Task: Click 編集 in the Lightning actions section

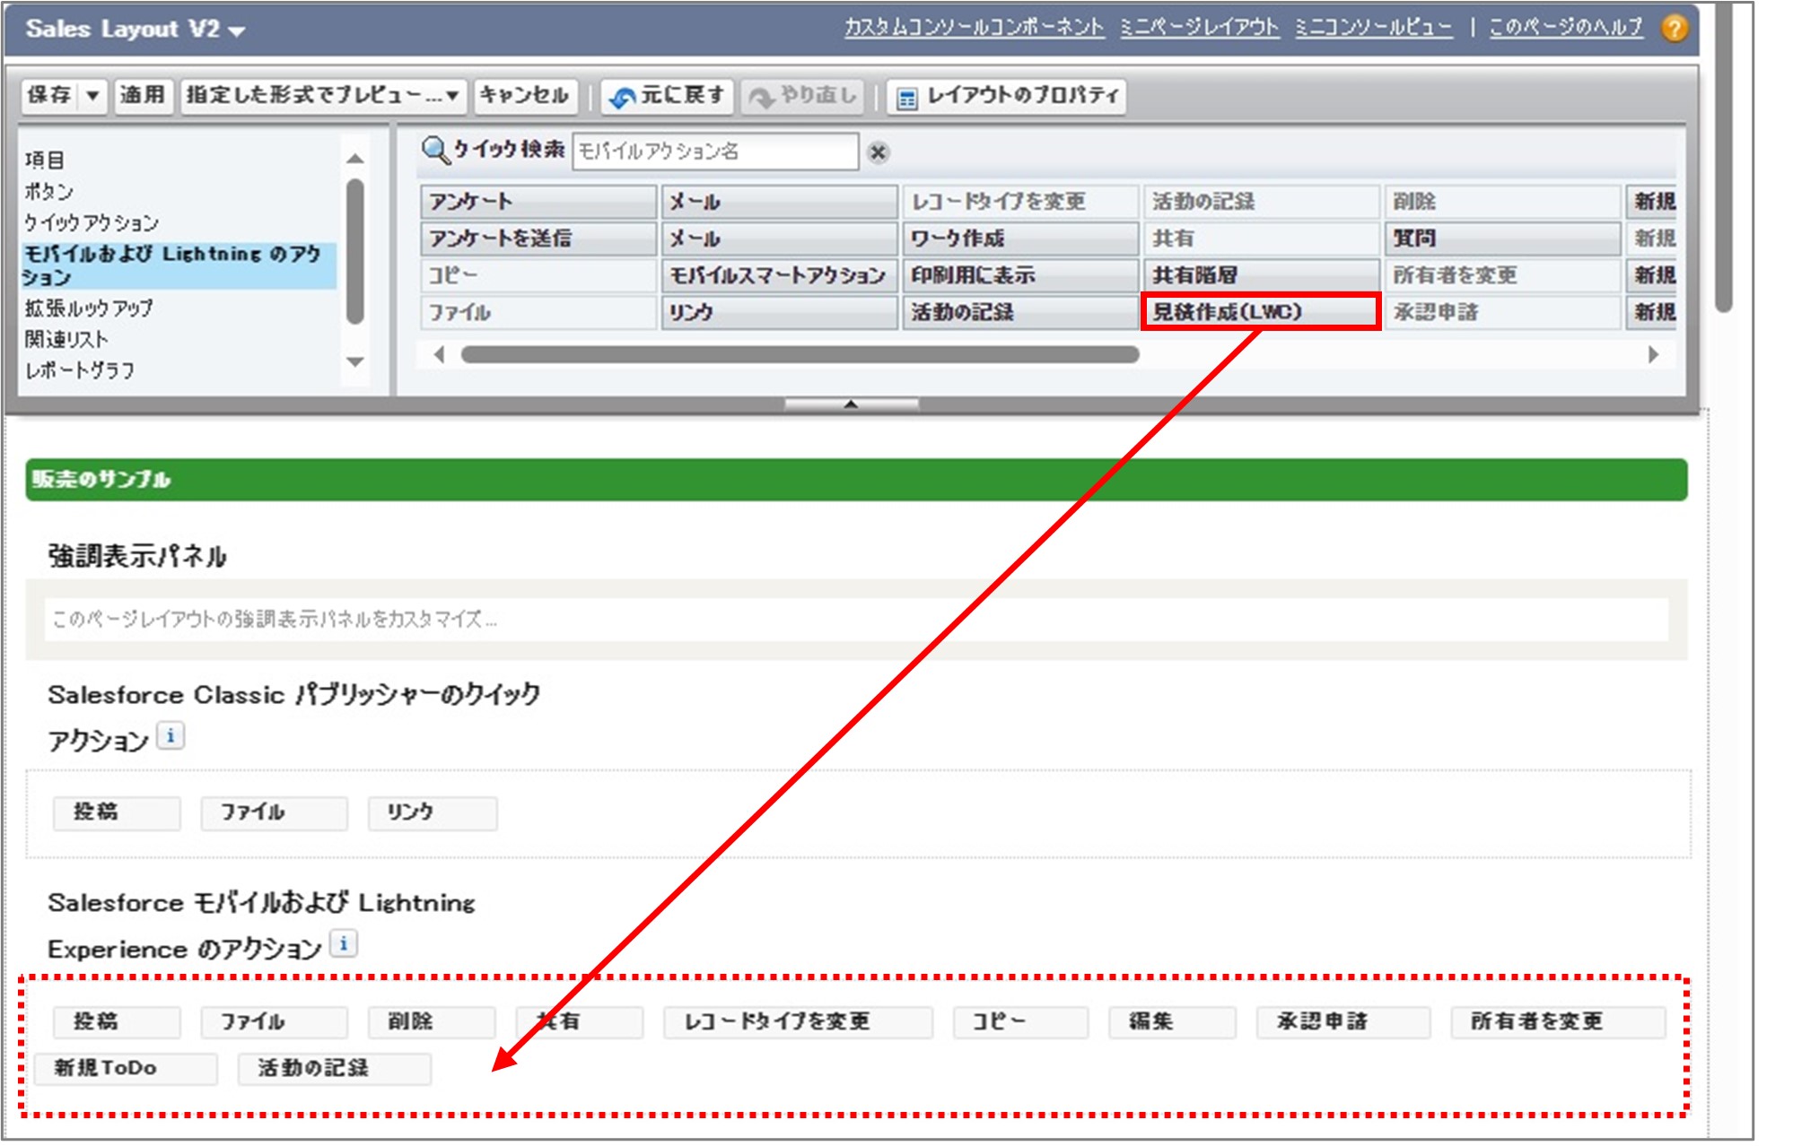Action: pyautogui.click(x=1171, y=1022)
